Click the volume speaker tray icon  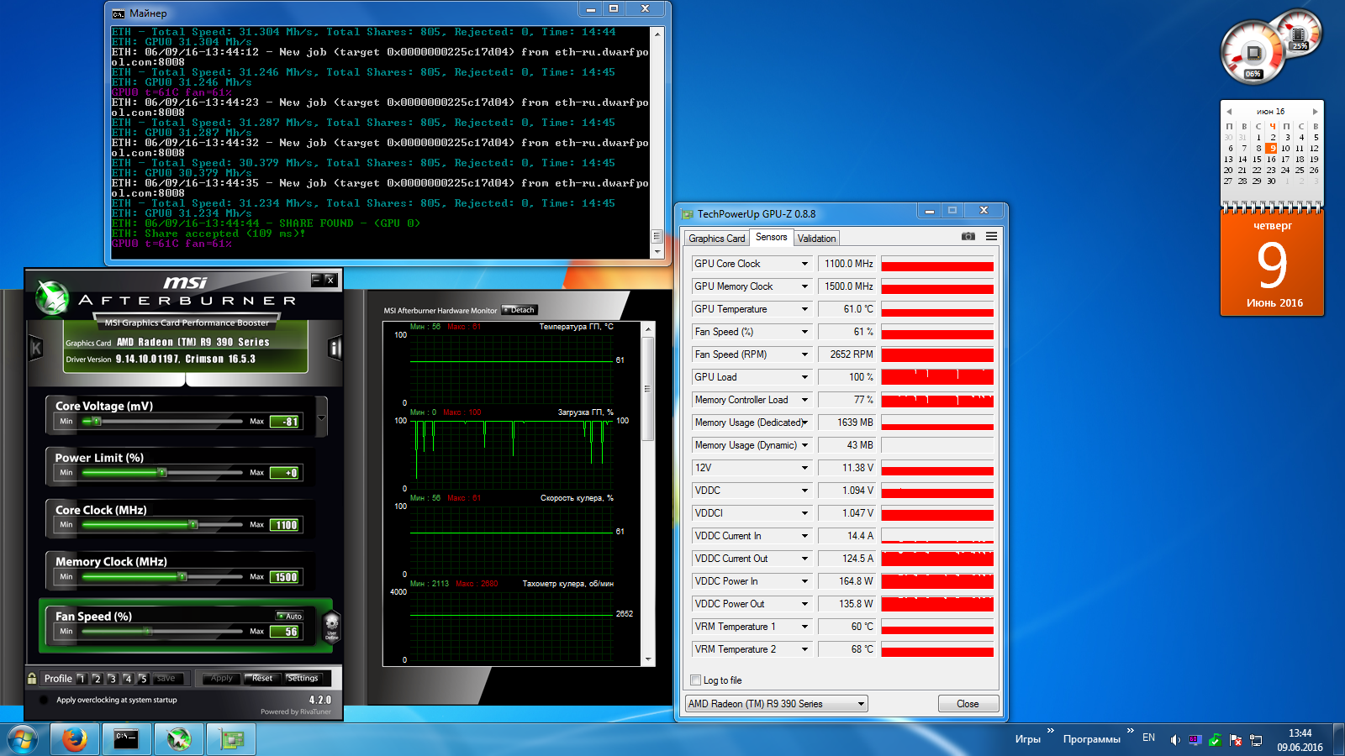click(x=1175, y=740)
